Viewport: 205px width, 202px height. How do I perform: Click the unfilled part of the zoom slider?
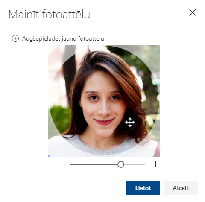[135, 164]
